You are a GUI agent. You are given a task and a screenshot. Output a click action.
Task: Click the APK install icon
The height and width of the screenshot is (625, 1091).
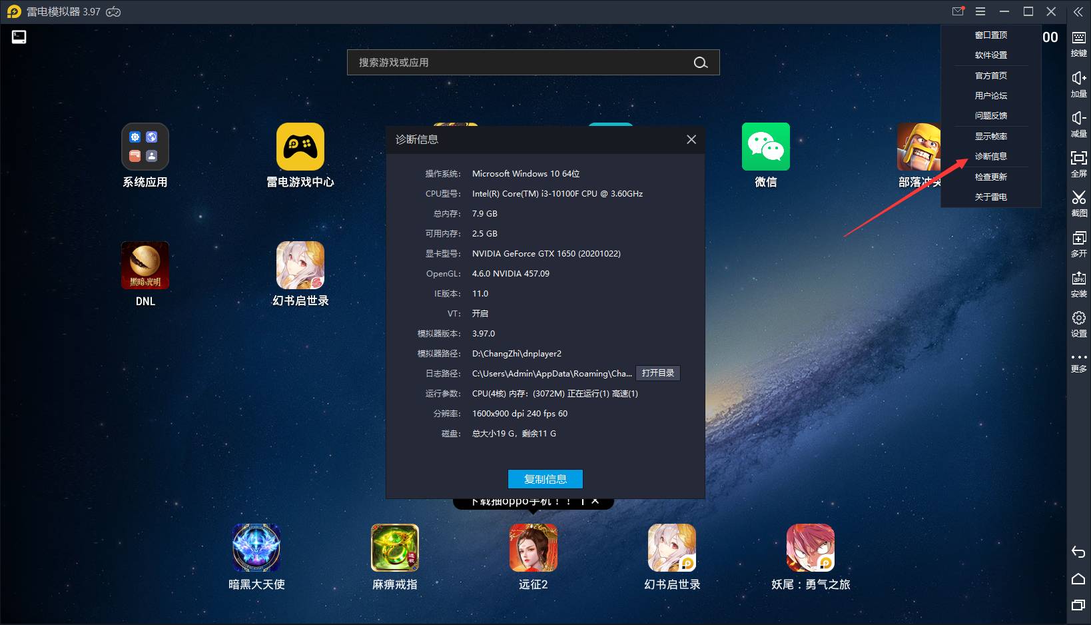[1078, 279]
